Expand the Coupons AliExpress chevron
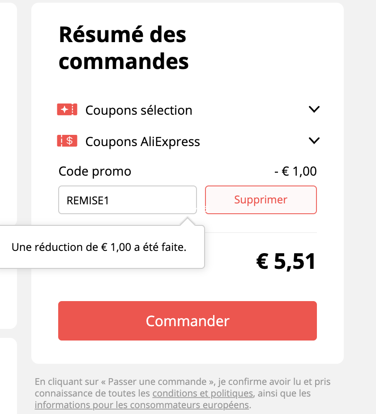Viewport: 376px width, 414px height. click(x=314, y=141)
